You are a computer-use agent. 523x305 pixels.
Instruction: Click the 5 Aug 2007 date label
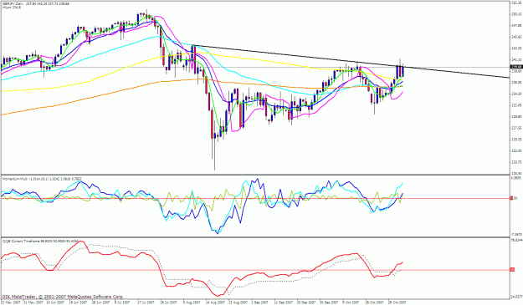click(x=192, y=302)
